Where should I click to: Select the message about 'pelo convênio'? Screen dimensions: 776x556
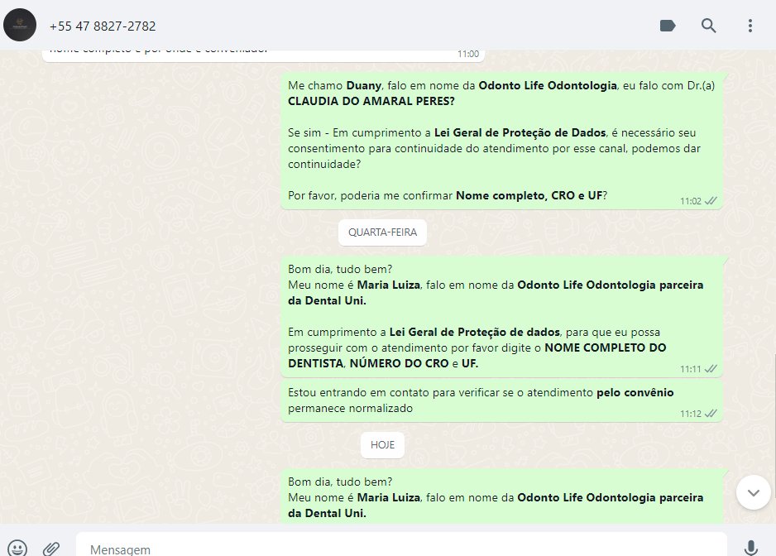pos(502,400)
